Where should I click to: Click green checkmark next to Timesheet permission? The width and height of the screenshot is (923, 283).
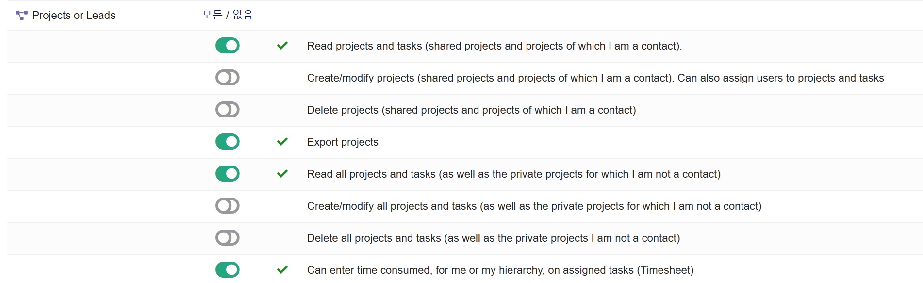click(282, 270)
